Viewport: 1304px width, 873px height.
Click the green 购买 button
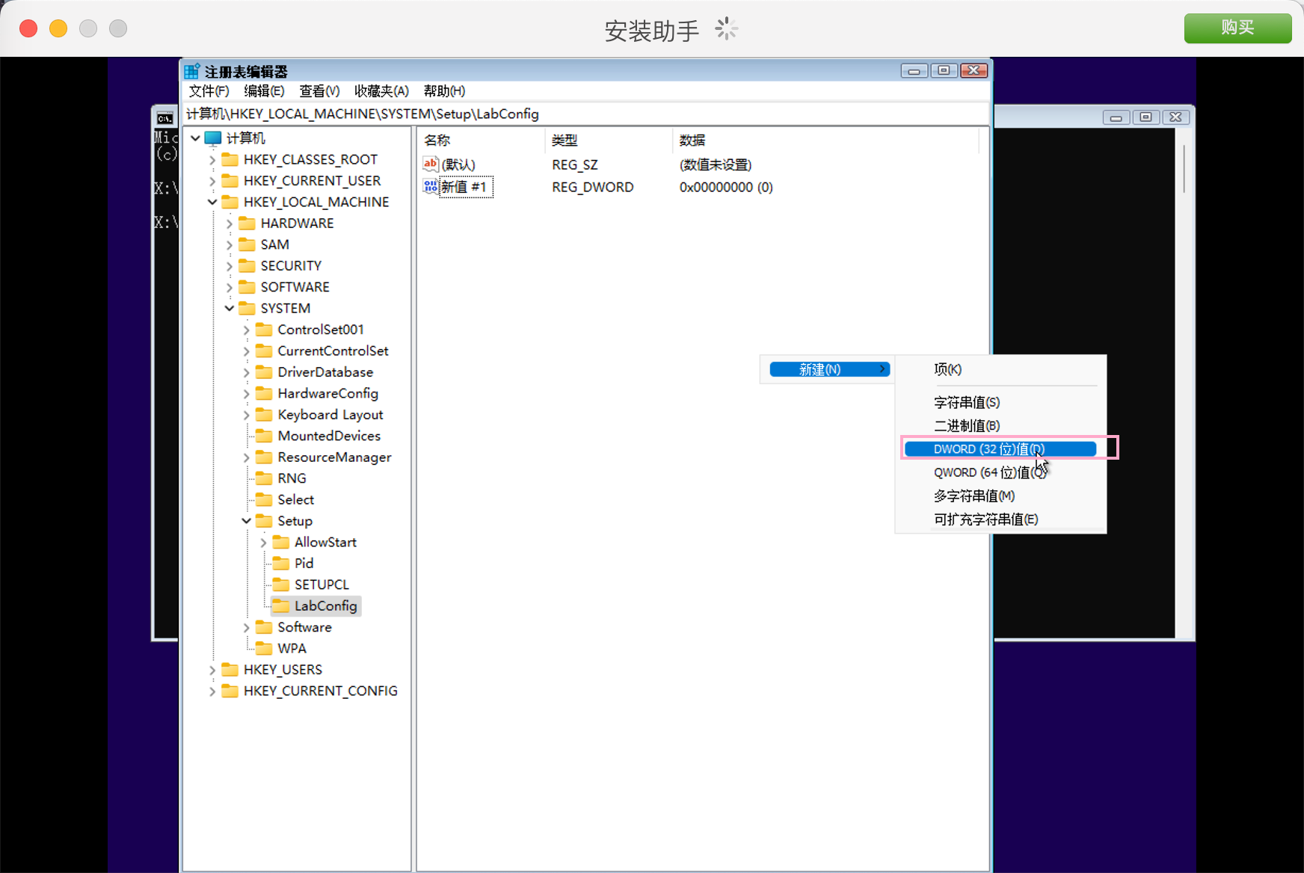coord(1237,28)
